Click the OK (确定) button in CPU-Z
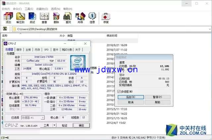The image size is (212, 140). 81,125
